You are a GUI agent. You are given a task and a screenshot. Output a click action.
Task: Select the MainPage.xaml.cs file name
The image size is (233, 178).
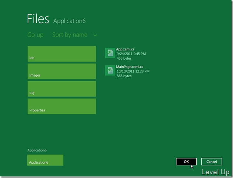coord(130,67)
